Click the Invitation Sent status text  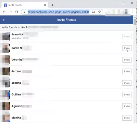point(20,38)
